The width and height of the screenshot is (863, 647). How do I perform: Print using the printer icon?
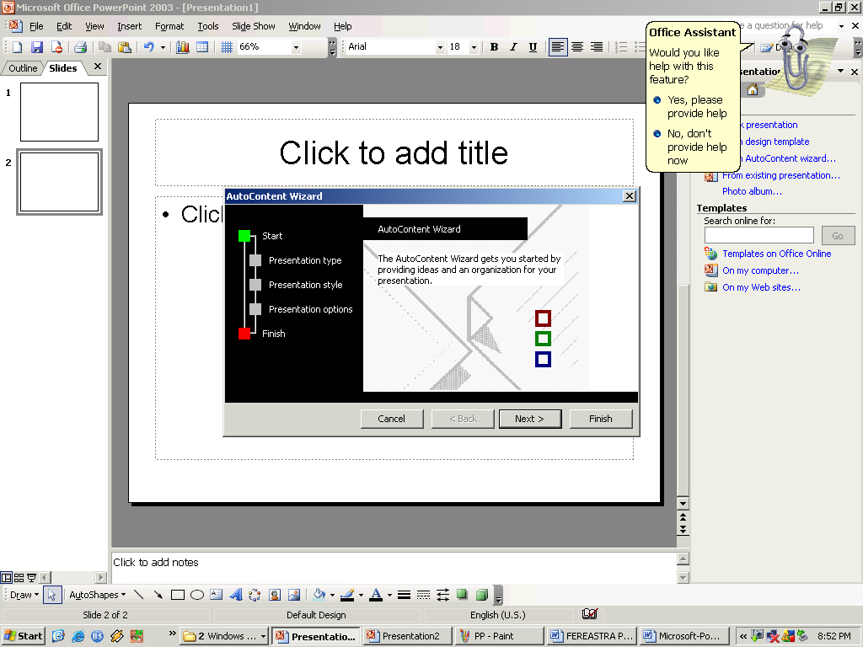pyautogui.click(x=80, y=47)
